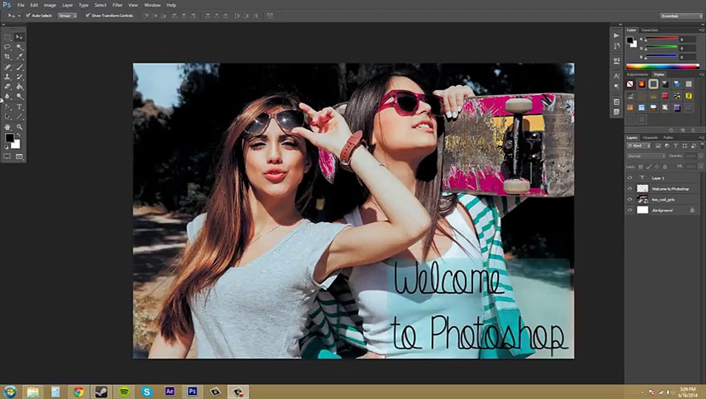
Task: Select the Quick Selection tool
Action: 19,47
